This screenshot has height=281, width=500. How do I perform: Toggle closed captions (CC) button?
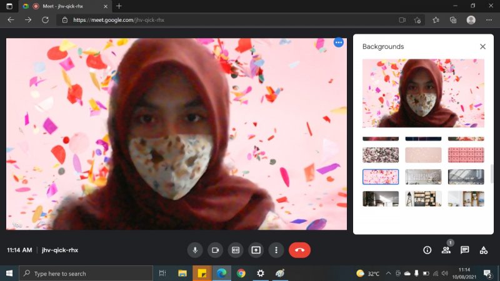(x=236, y=250)
